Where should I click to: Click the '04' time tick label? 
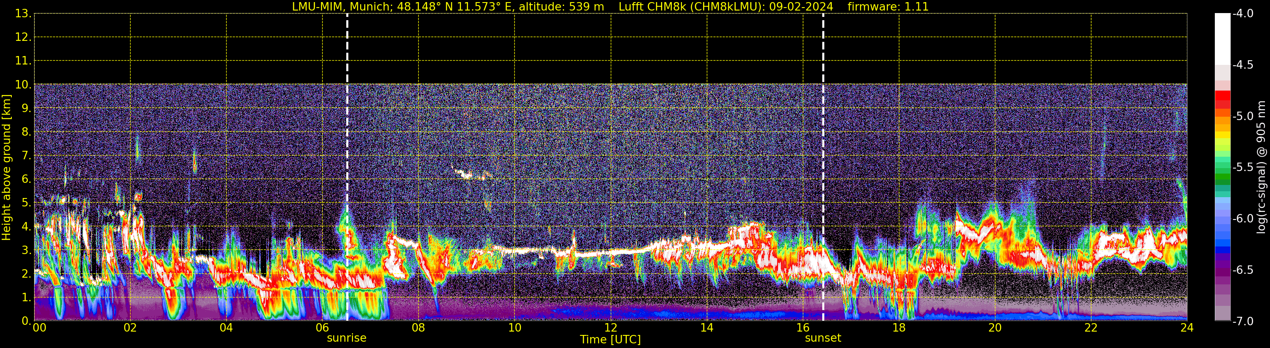point(226,328)
